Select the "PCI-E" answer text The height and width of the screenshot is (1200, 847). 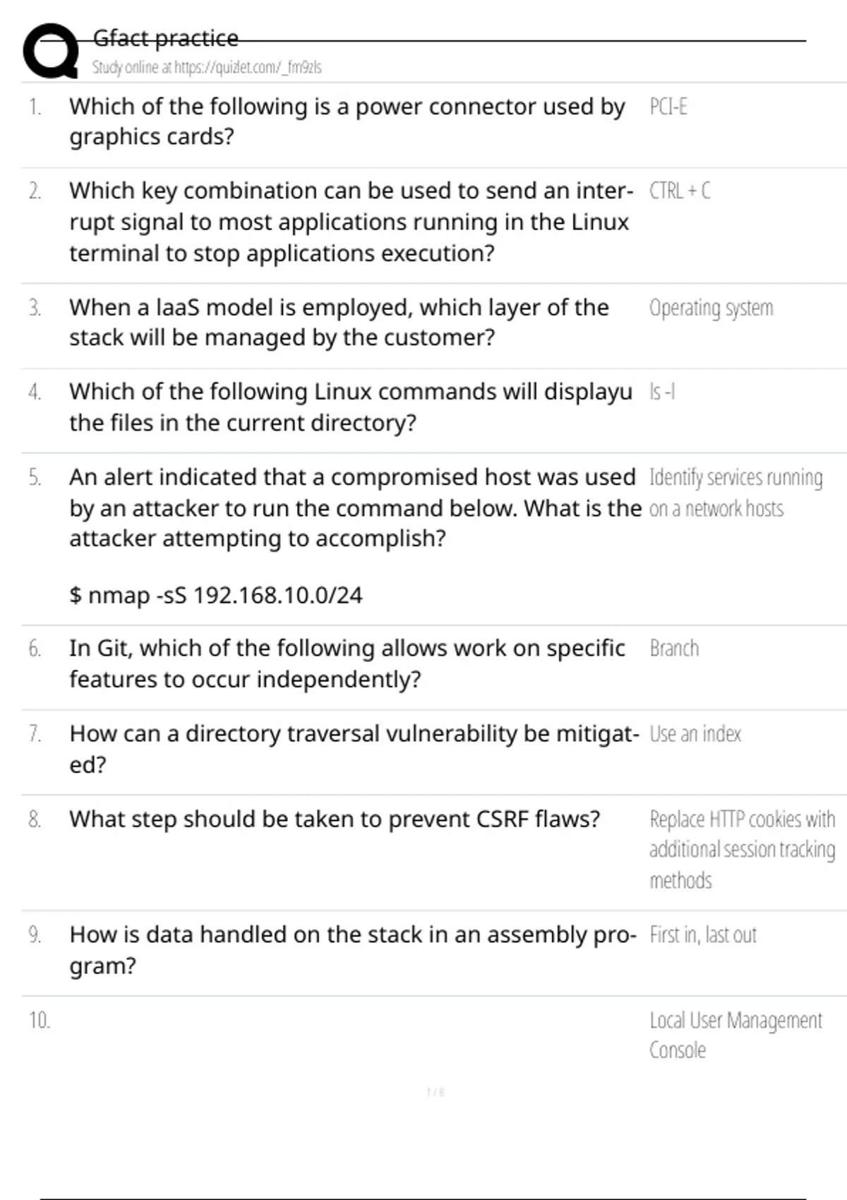pos(668,107)
